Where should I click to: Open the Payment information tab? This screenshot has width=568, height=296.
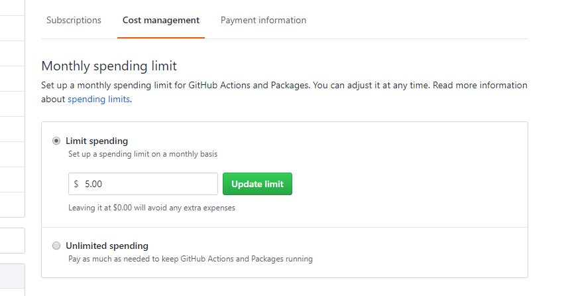pyautogui.click(x=263, y=21)
